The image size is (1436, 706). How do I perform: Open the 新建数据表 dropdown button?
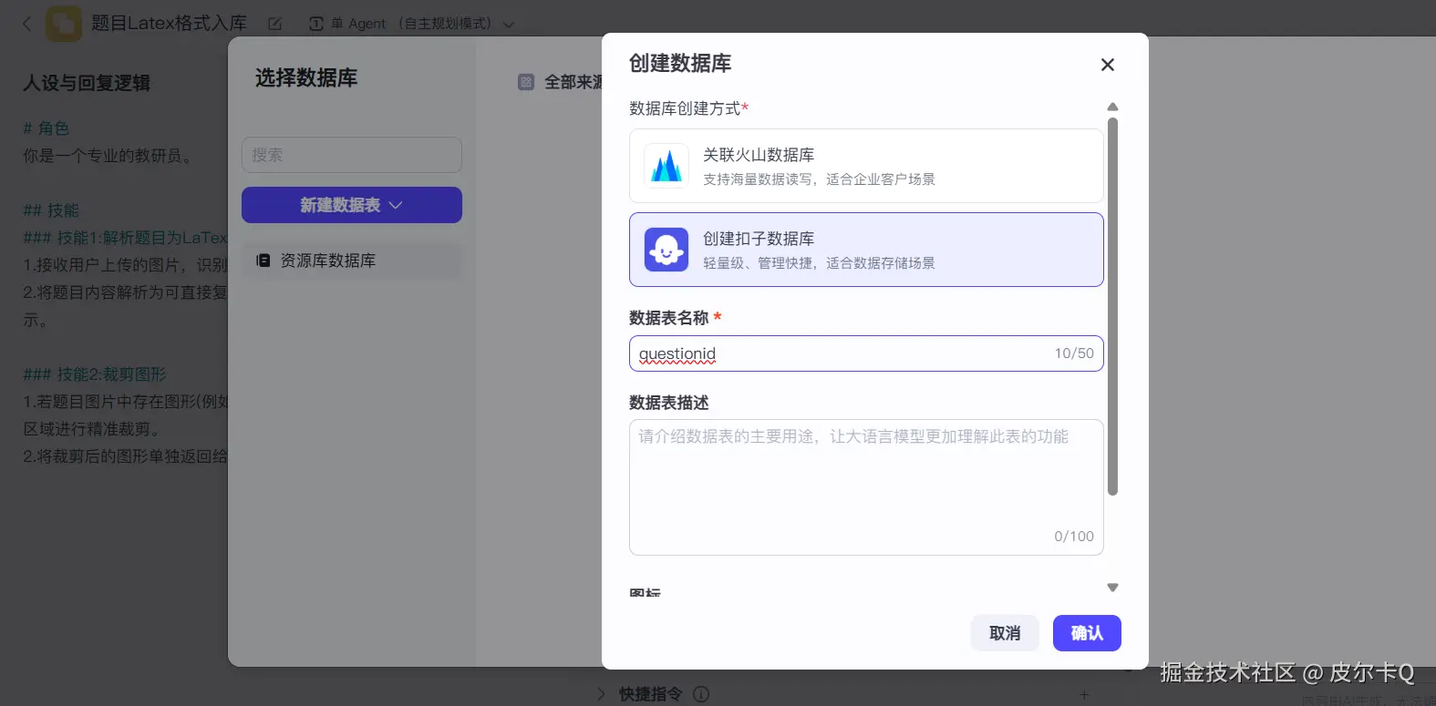[352, 205]
